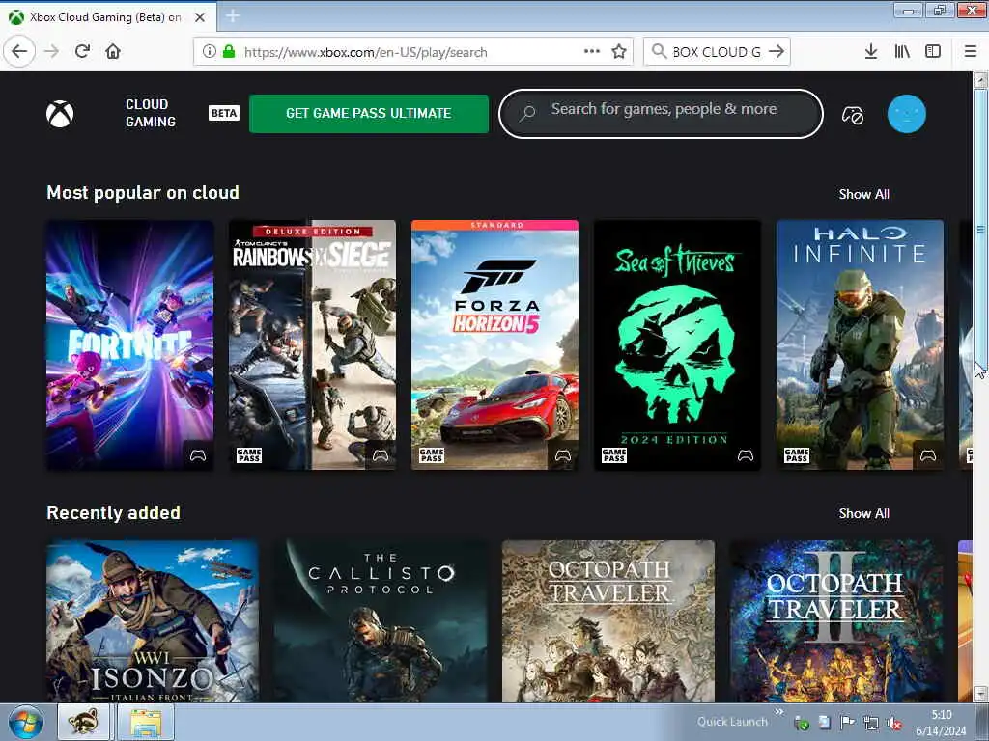Viewport: 989px width, 741px height.
Task: Click the green padlock security icon
Action: tap(229, 52)
